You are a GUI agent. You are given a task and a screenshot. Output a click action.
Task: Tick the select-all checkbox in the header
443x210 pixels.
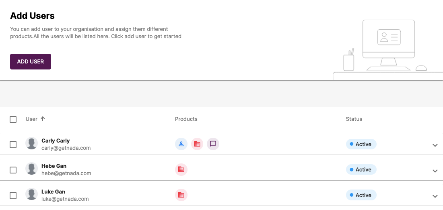[x=13, y=119]
